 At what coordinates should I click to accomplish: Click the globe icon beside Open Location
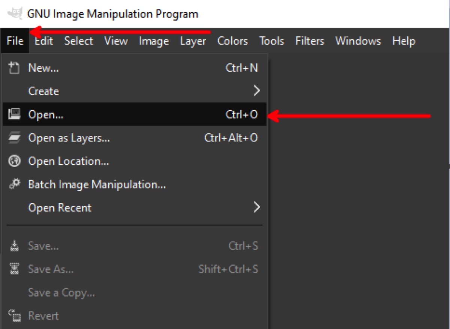tap(14, 161)
